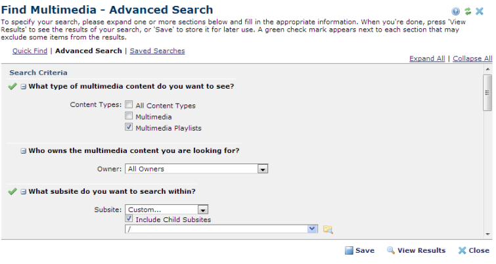Enable the Multimedia checkbox
This screenshot has width=496, height=264.
(129, 116)
